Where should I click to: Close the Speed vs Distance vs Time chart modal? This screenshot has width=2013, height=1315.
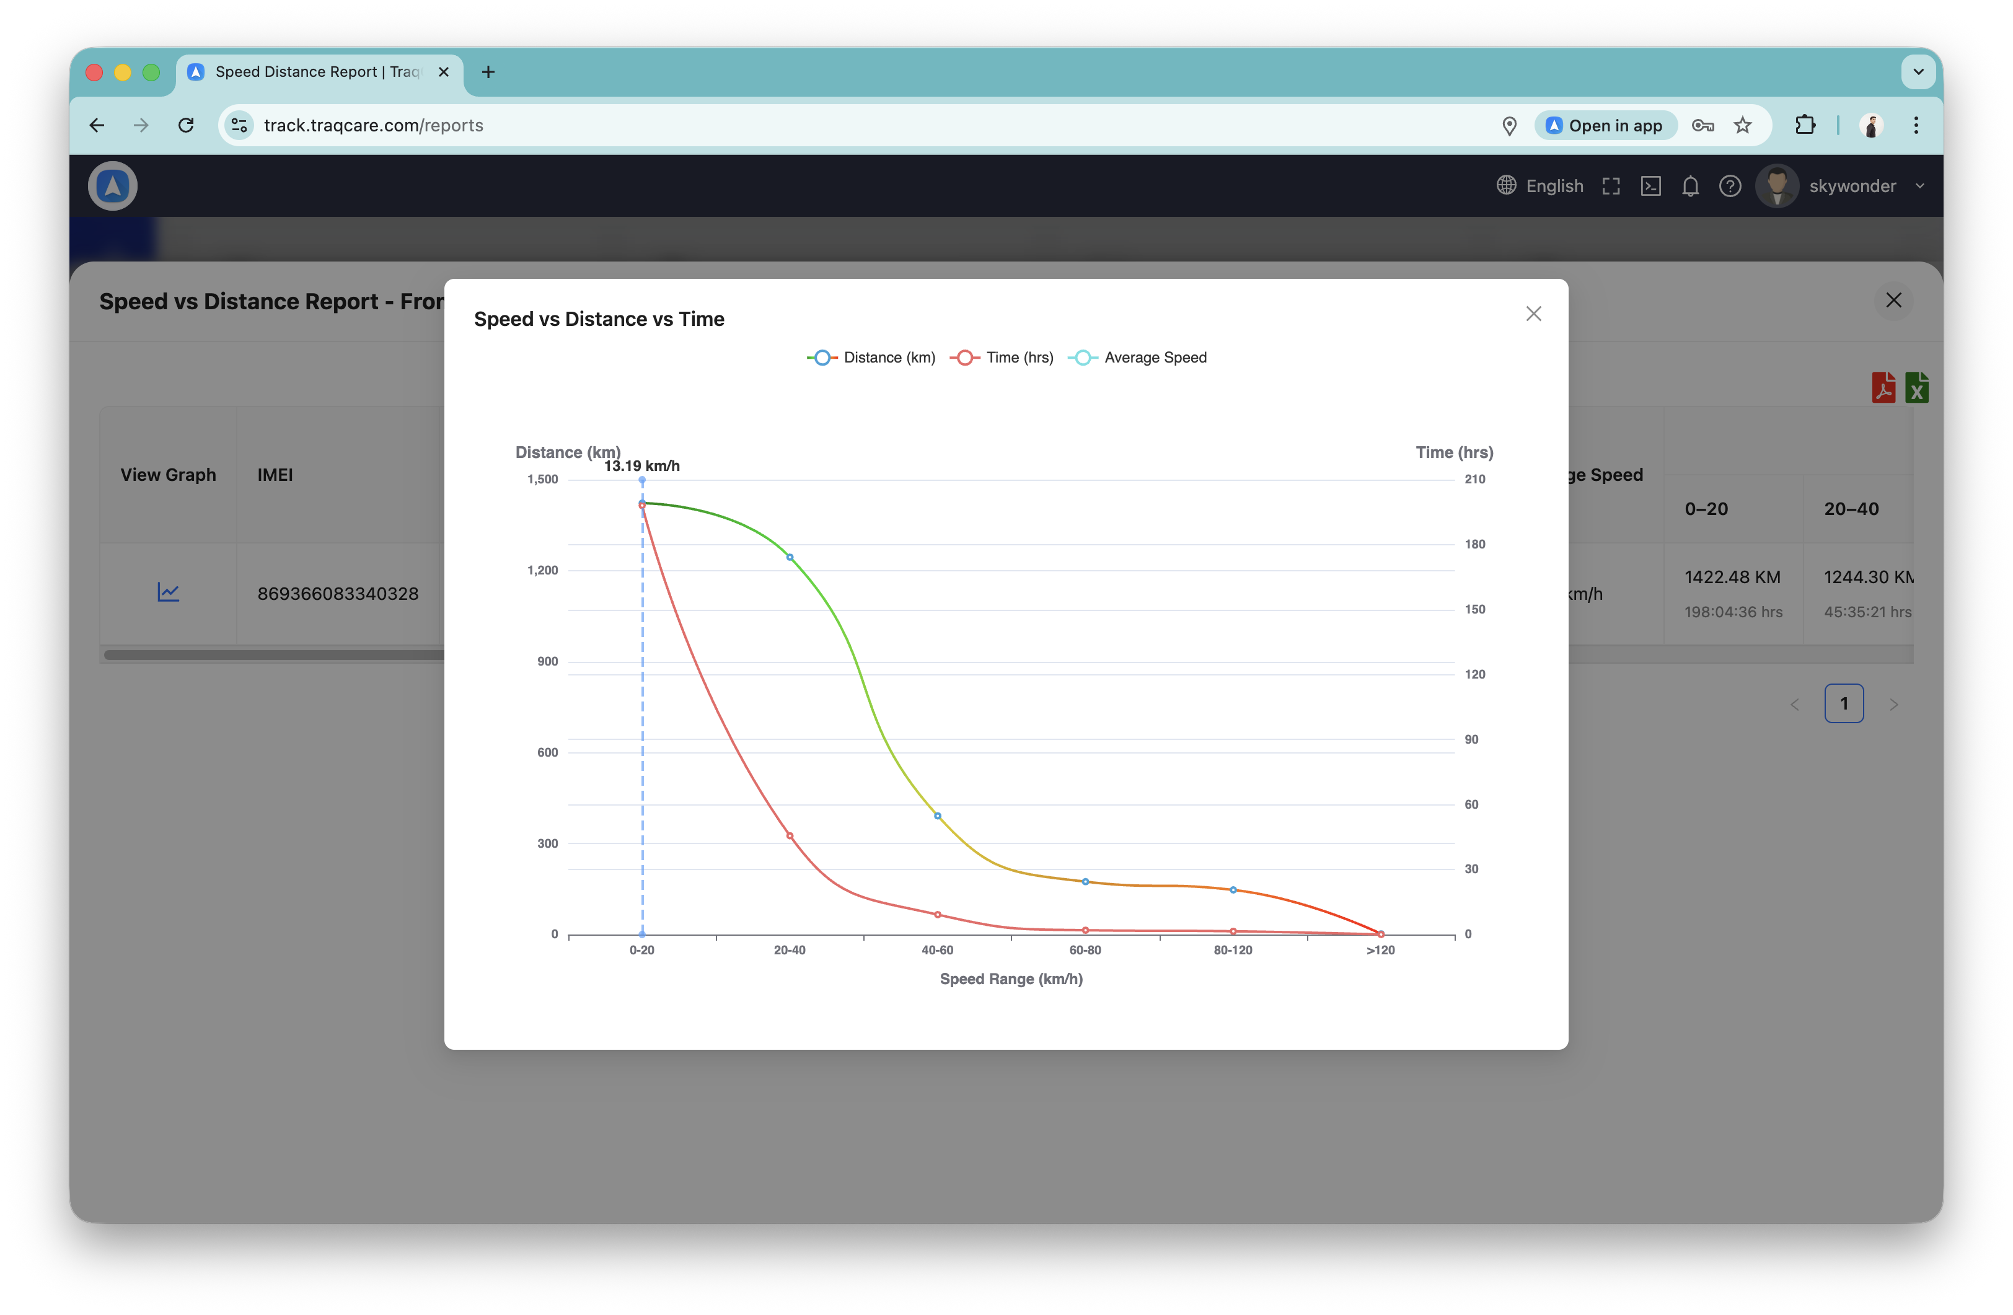(1533, 314)
